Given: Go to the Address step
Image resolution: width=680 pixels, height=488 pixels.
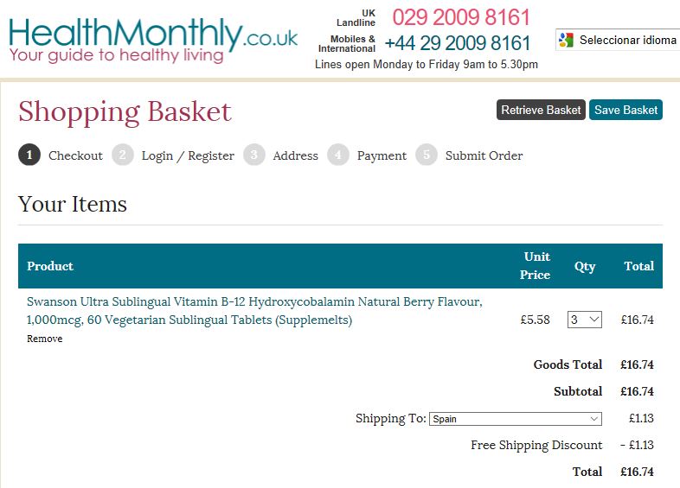Looking at the screenshot, I should [x=295, y=156].
